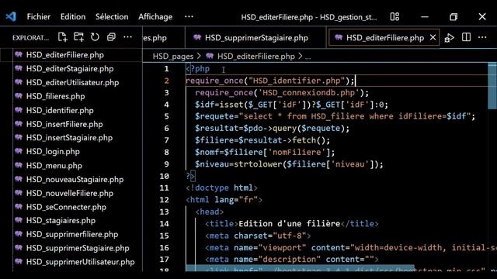
Task: Click HSD_pages in the breadcrumb
Action: click(x=172, y=57)
